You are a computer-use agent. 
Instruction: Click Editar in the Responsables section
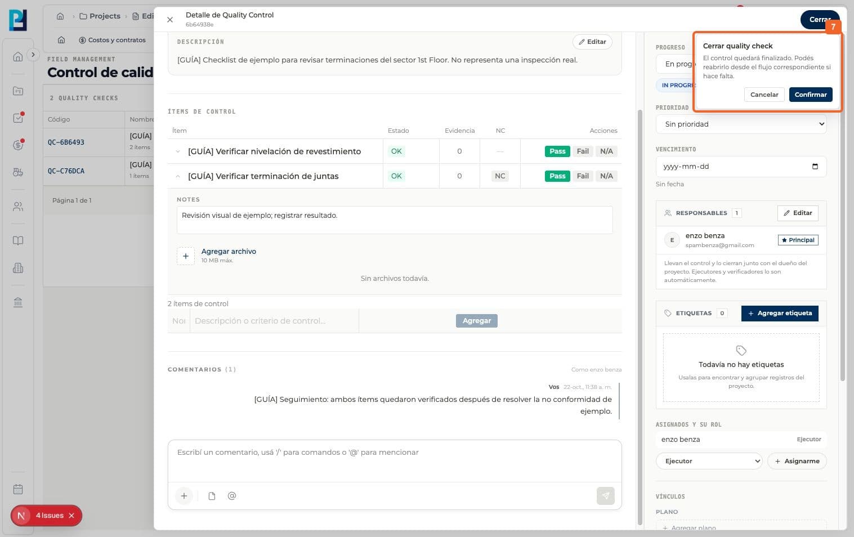coord(798,213)
